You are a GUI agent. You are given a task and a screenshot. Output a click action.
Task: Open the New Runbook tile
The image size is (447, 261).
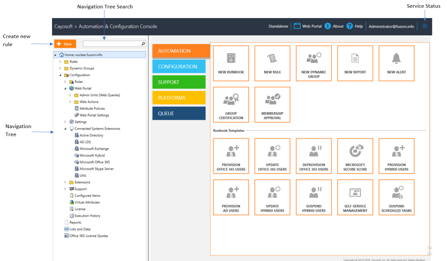point(231,63)
